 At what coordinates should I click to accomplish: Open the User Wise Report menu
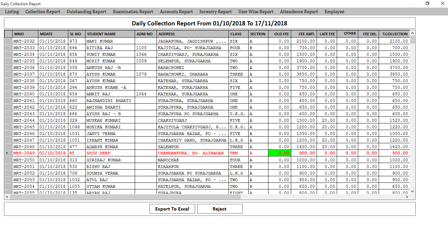point(256,12)
